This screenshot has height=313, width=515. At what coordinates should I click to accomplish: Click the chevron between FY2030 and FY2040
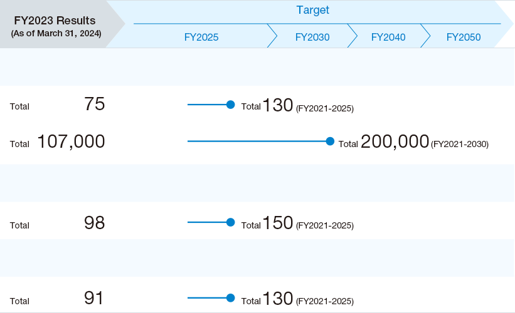tap(353, 36)
